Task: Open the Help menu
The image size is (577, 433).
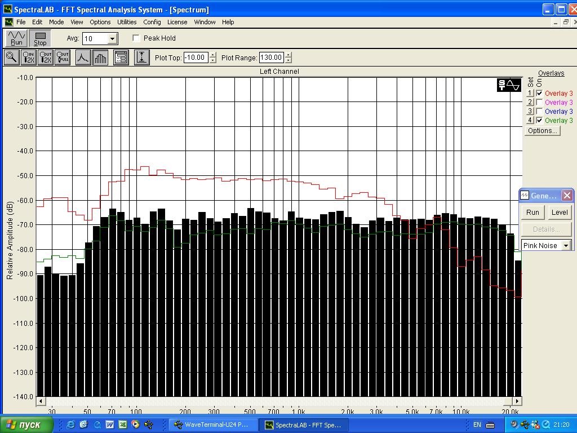Action: pyautogui.click(x=228, y=22)
